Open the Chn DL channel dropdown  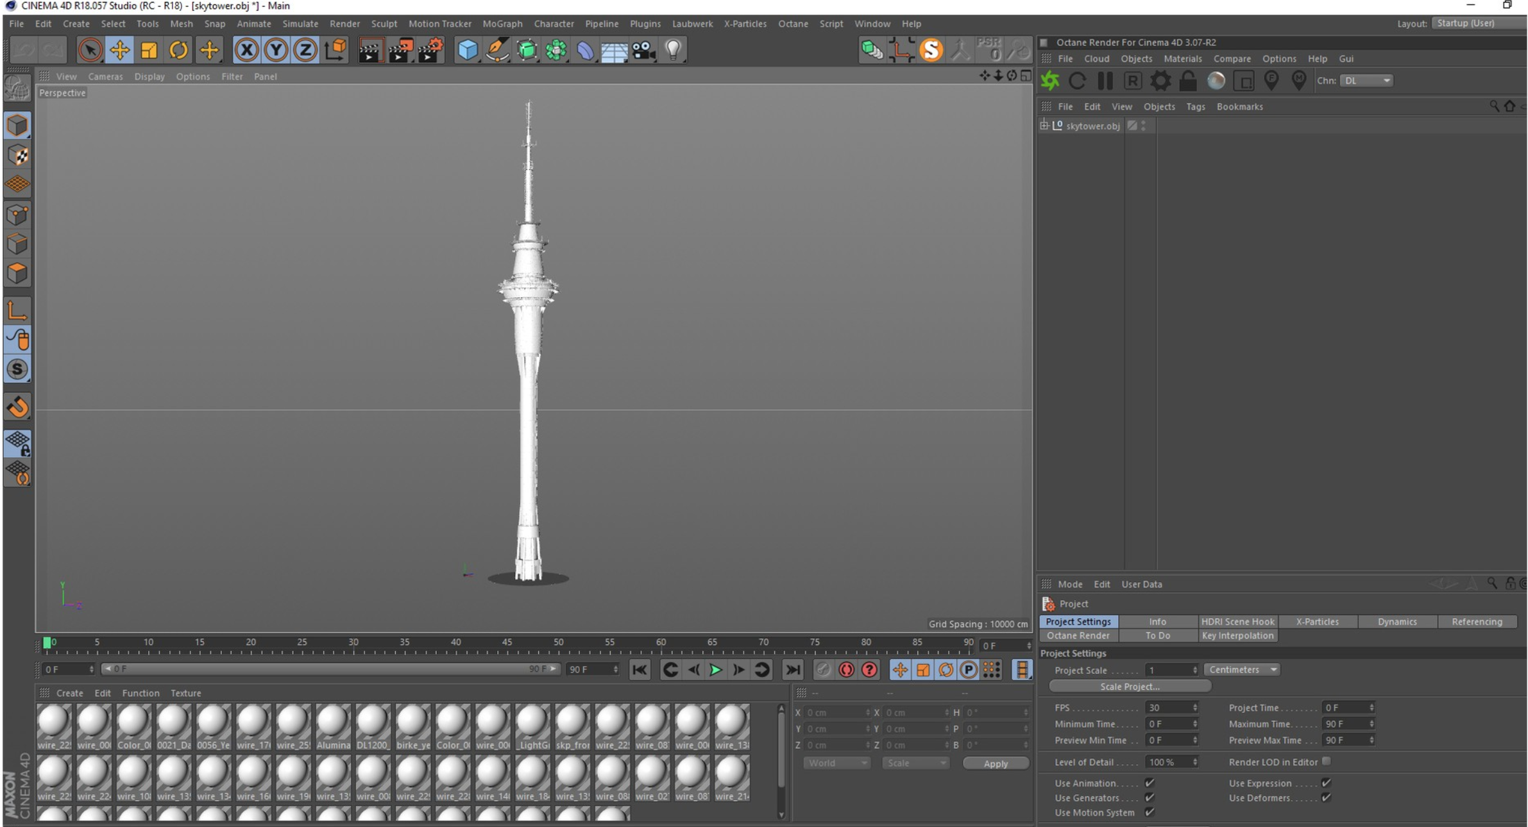click(x=1367, y=81)
